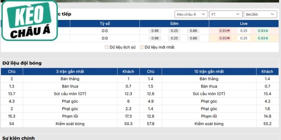Click home fouls value 15.3
The image size is (281, 140).
(x=12, y=116)
